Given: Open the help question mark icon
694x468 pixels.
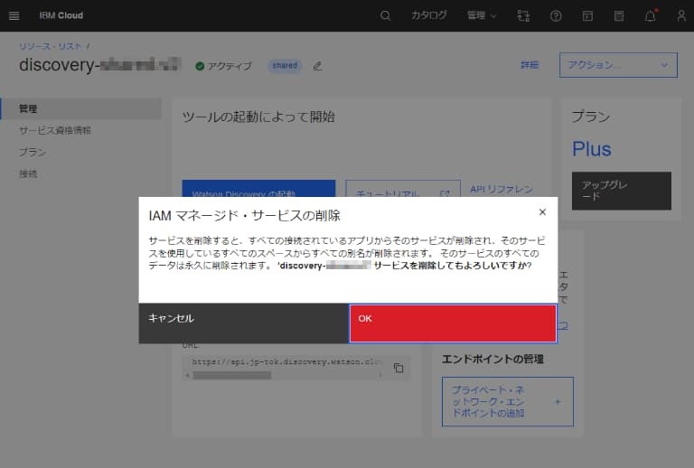Looking at the screenshot, I should click(x=556, y=16).
